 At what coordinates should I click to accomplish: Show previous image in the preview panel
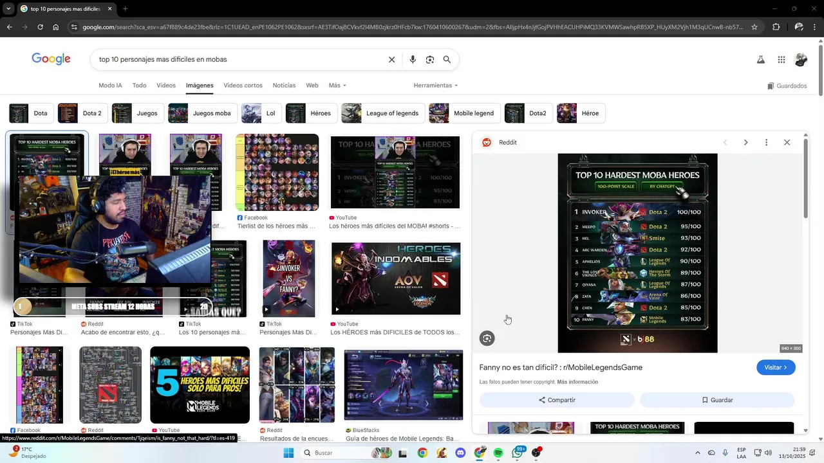(725, 142)
